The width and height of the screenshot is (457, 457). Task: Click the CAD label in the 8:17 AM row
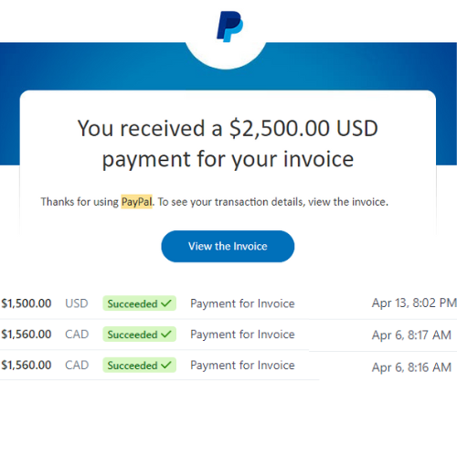pos(77,335)
